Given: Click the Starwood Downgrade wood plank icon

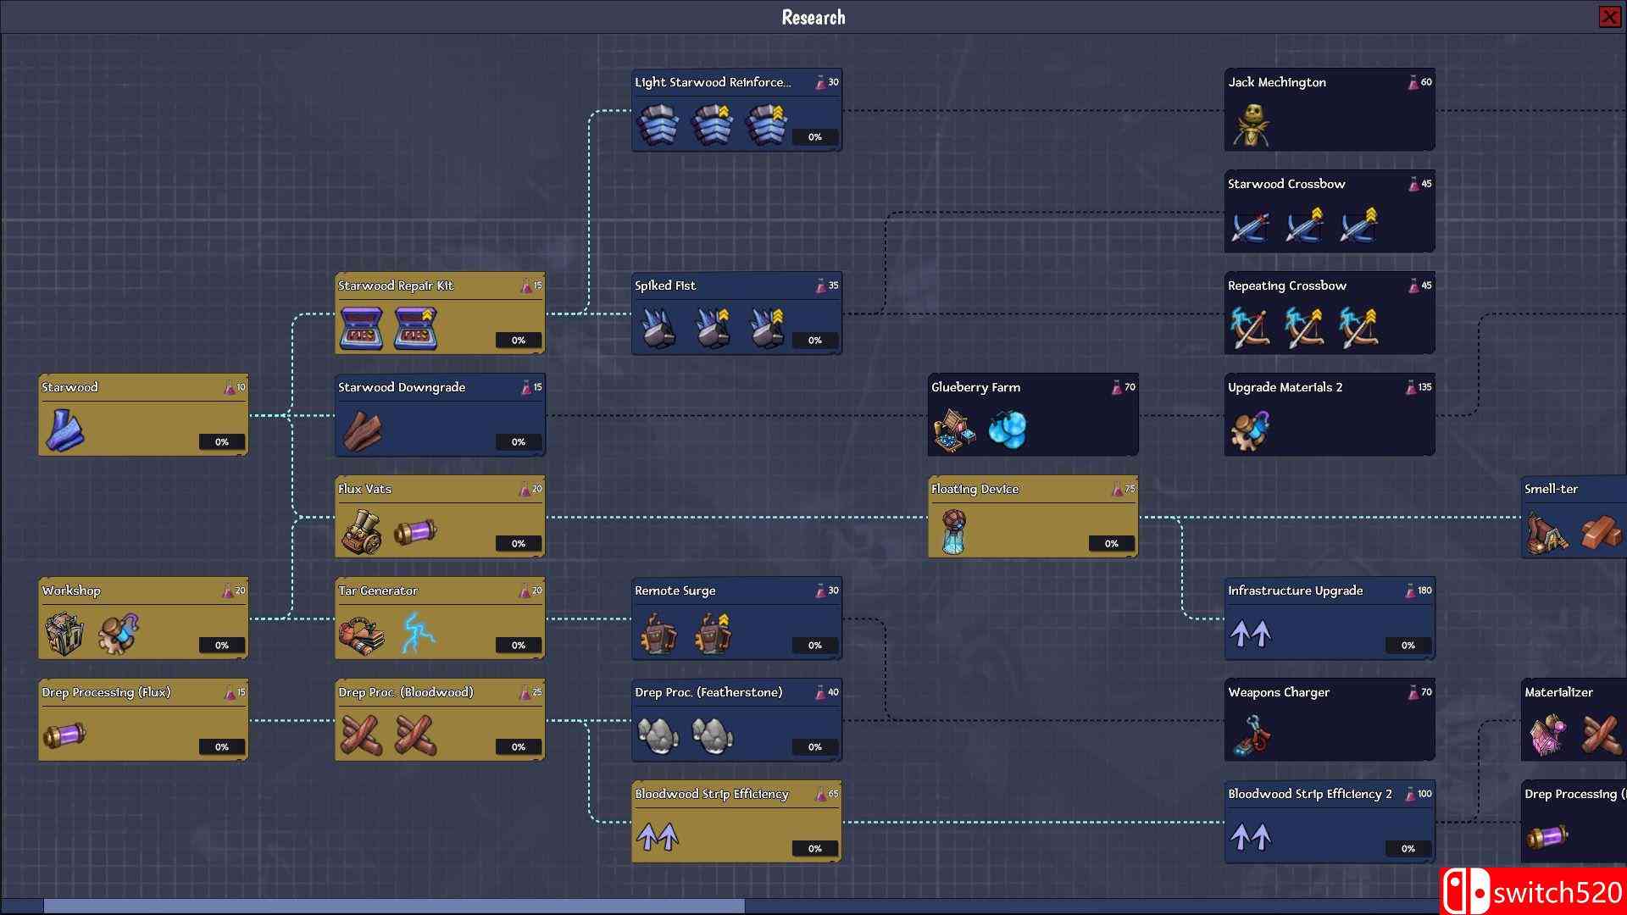Looking at the screenshot, I should click(x=362, y=430).
